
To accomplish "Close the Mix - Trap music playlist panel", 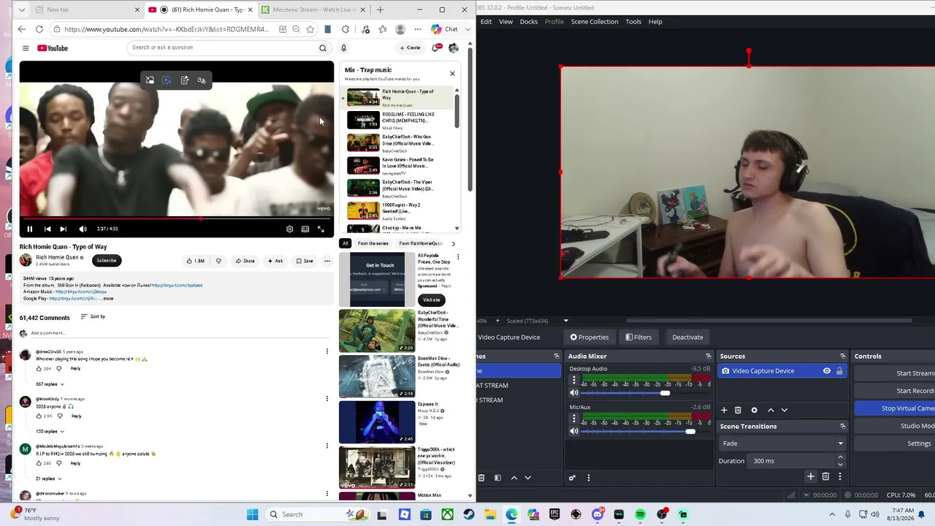I will point(452,73).
